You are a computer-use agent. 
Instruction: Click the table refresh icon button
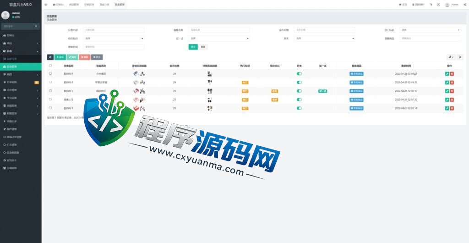click(x=50, y=57)
